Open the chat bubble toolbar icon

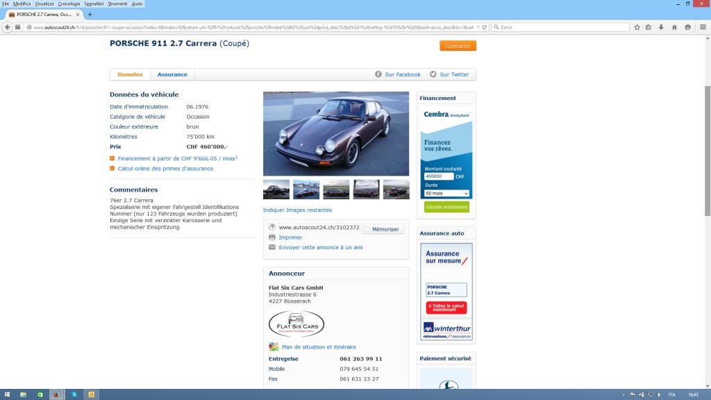[688, 27]
